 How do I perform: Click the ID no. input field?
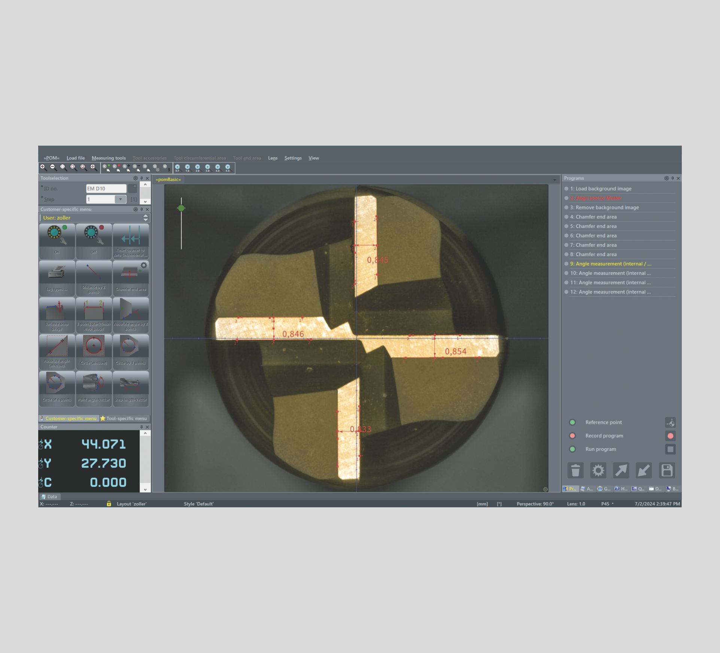(x=106, y=189)
